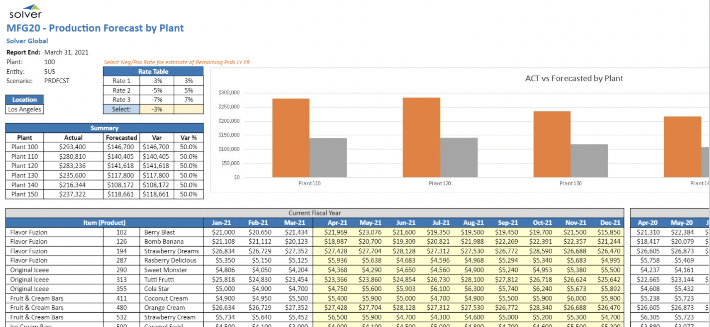Image resolution: width=710 pixels, height=327 pixels.
Task: Select the Current Fiscal Year header bar
Action: click(x=314, y=213)
